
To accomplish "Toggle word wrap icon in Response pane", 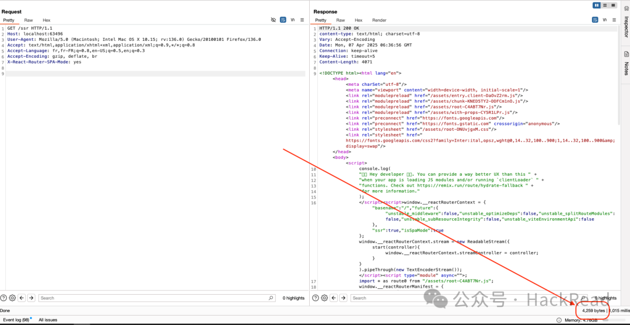I will [x=595, y=20].
